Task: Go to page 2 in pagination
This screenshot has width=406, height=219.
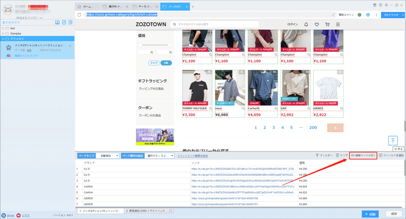Action: click(x=264, y=127)
